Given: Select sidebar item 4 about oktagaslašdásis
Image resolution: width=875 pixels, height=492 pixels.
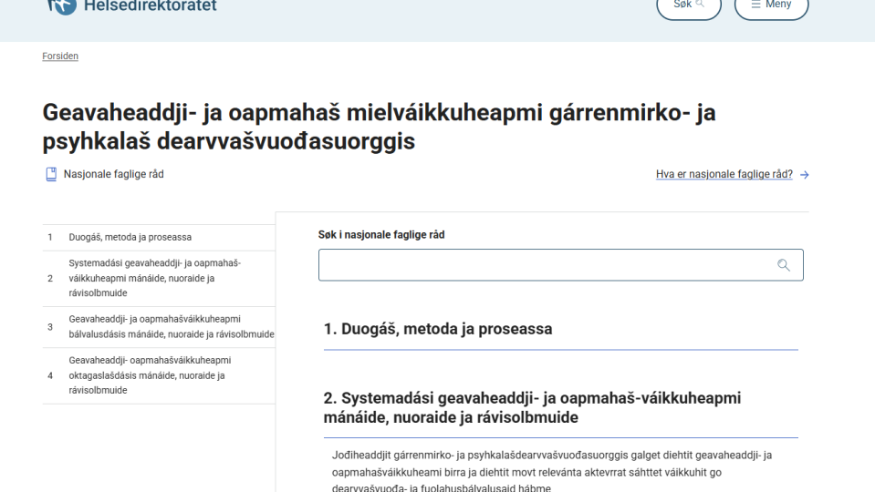Looking at the screenshot, I should click(x=150, y=375).
